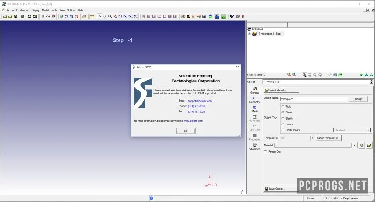Click the first folder Open toolbar icon
Screen dimensions: 375x202
coord(5,16)
